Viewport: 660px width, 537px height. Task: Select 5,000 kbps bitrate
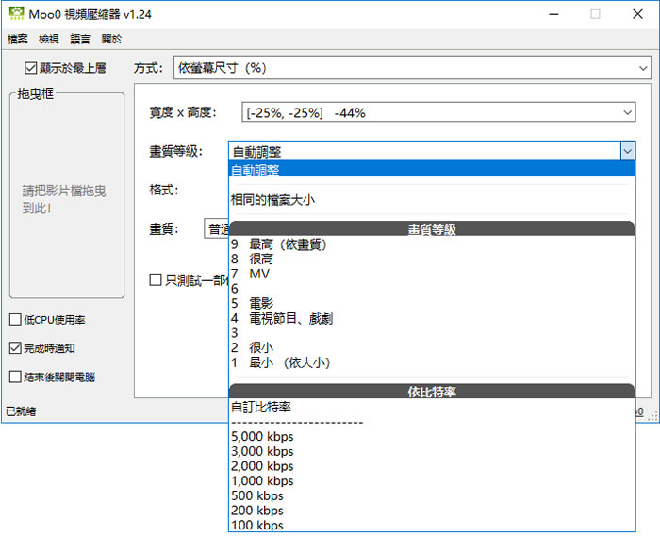pyautogui.click(x=262, y=437)
